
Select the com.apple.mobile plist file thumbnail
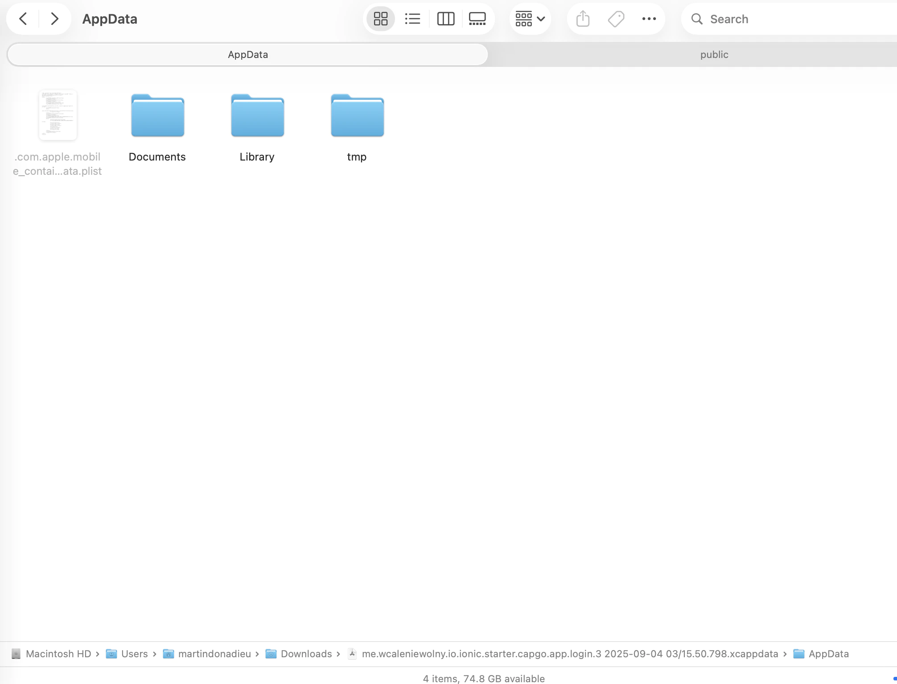point(58,115)
